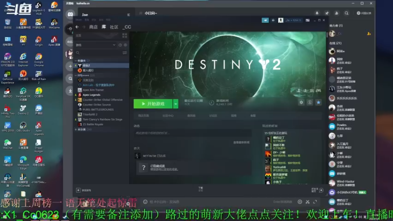Image resolution: width=393 pixels, height=221 pixels.
Task: Open Microsoft Edge desktop icon
Action: (x=23, y=163)
